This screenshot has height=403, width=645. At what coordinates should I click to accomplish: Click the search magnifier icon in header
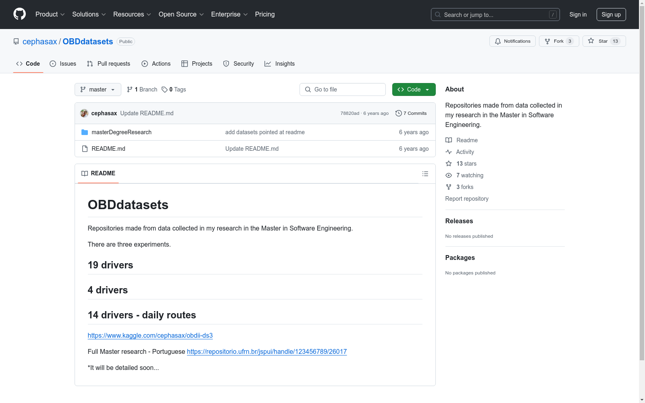pos(438,15)
